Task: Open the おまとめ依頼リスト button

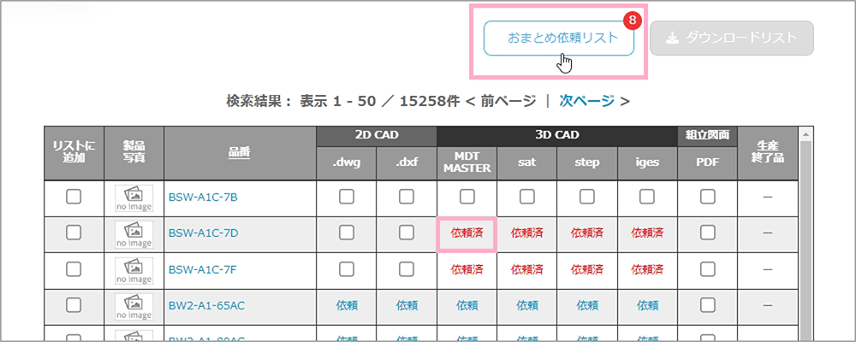Action: point(558,38)
